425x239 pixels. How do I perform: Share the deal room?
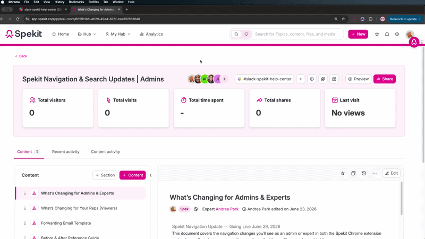[x=384, y=79]
